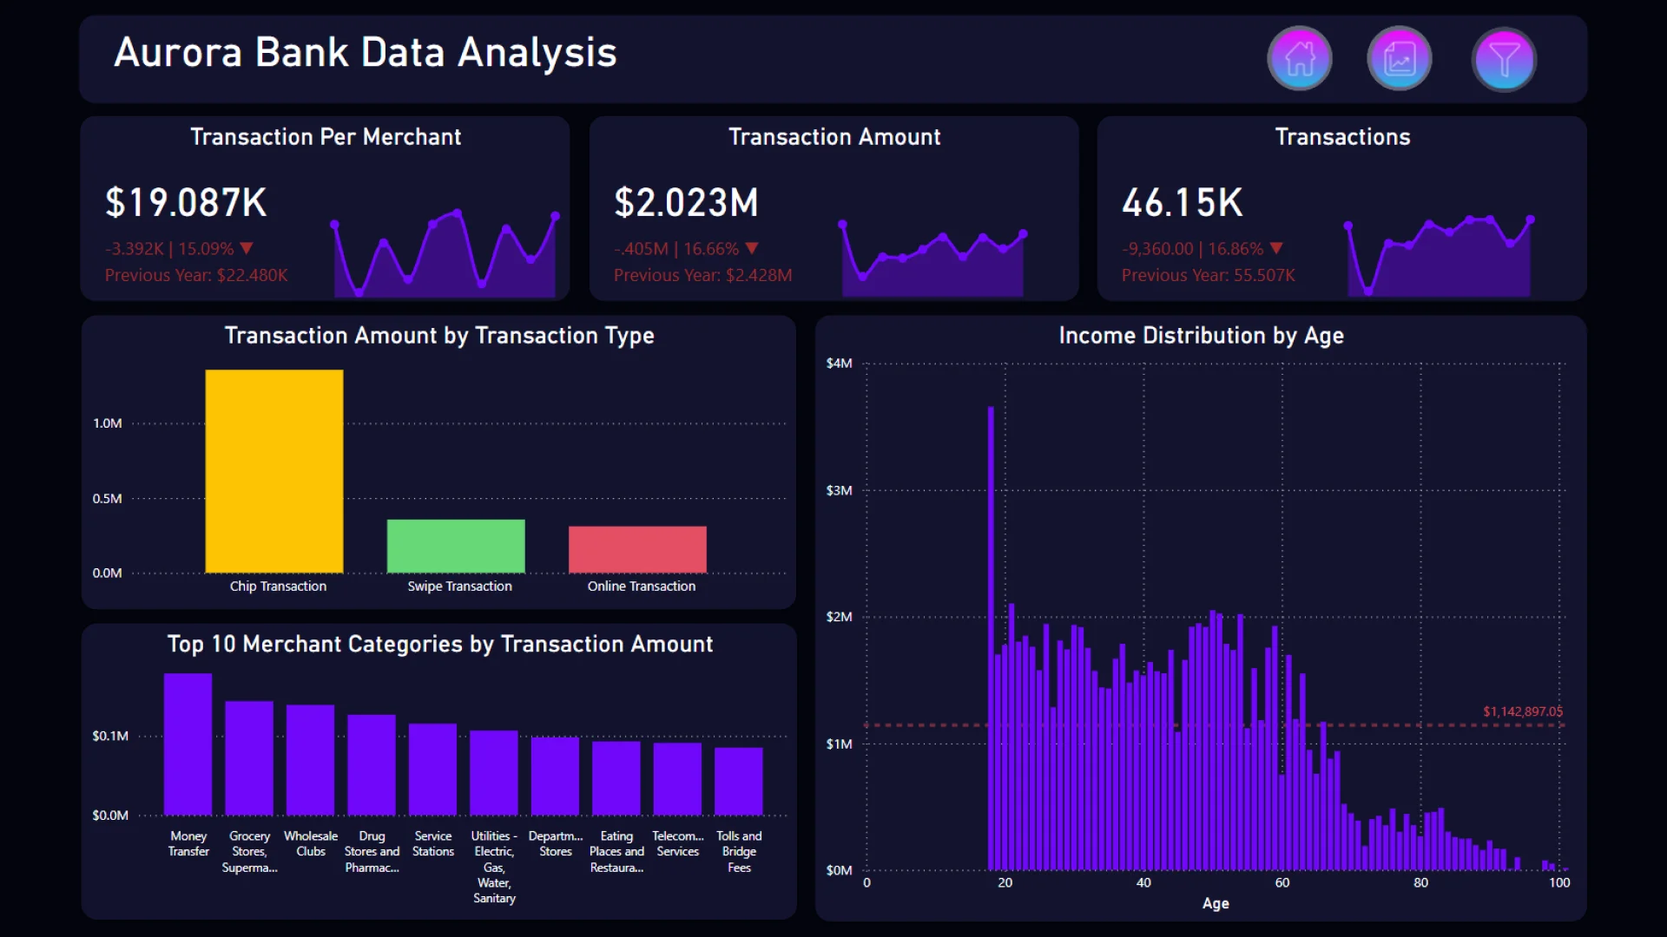Select the Eating Places and Restaura... bar

(x=616, y=778)
